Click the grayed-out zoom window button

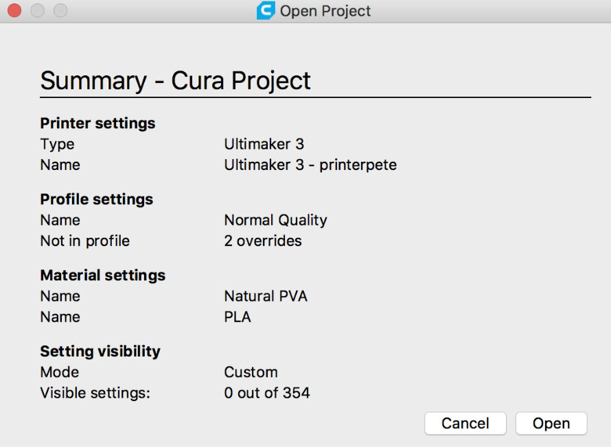60,10
